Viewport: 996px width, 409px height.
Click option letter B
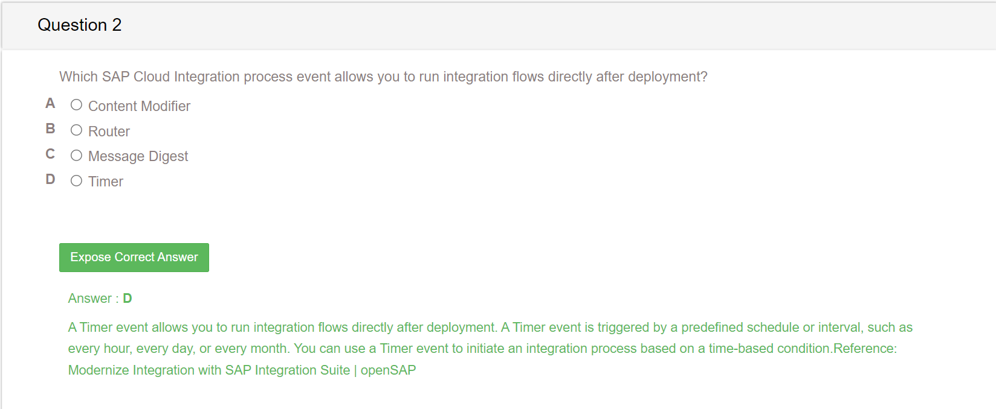50,129
